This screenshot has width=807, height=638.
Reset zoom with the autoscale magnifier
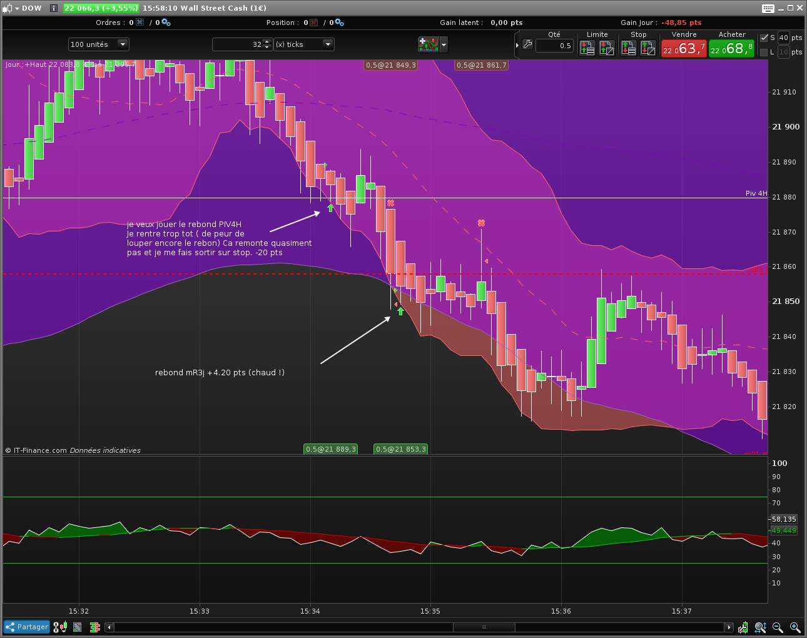tap(761, 627)
